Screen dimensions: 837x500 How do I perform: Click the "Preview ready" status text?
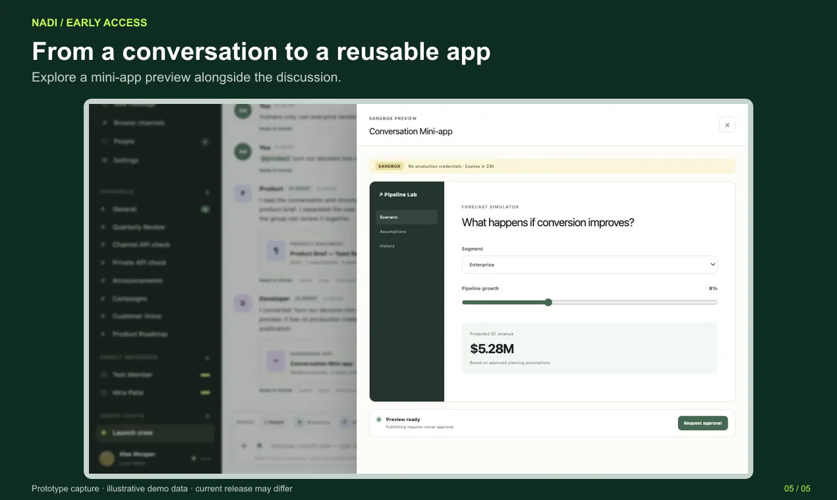403,419
